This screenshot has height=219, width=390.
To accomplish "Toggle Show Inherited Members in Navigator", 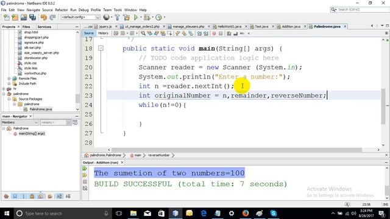I will pos(7,196).
